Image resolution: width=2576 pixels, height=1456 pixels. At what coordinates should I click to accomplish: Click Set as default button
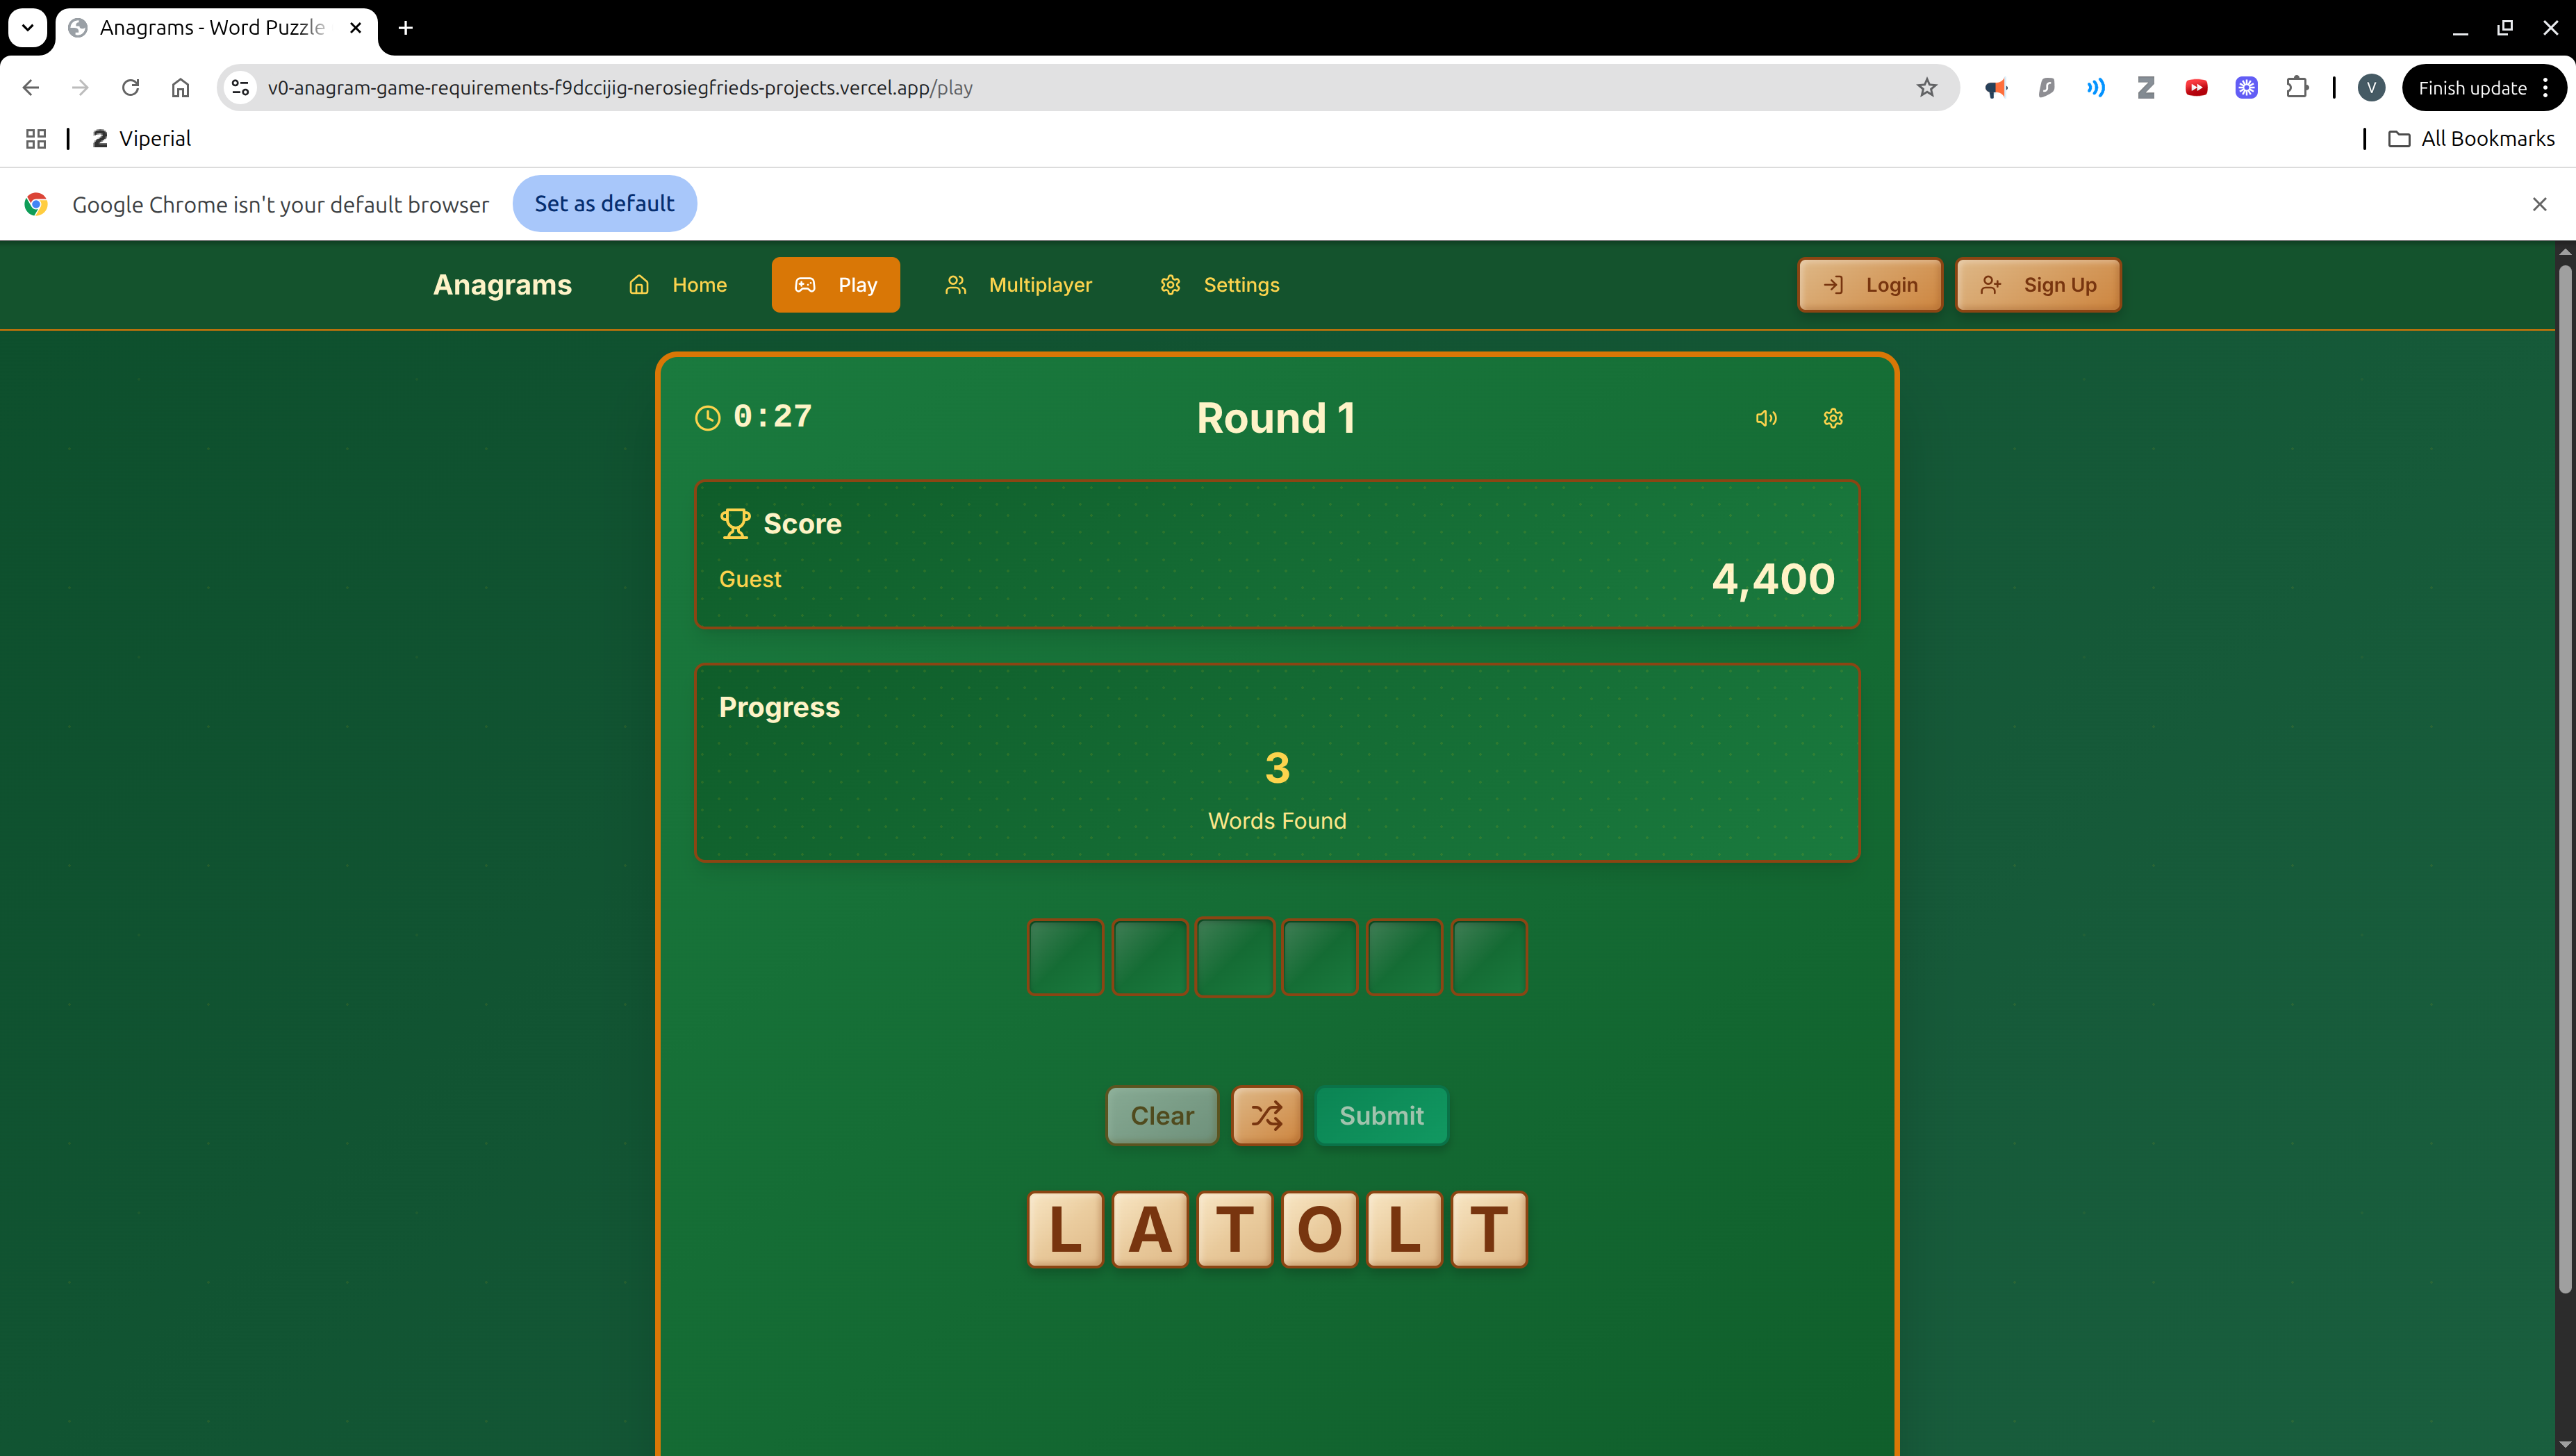pyautogui.click(x=604, y=204)
